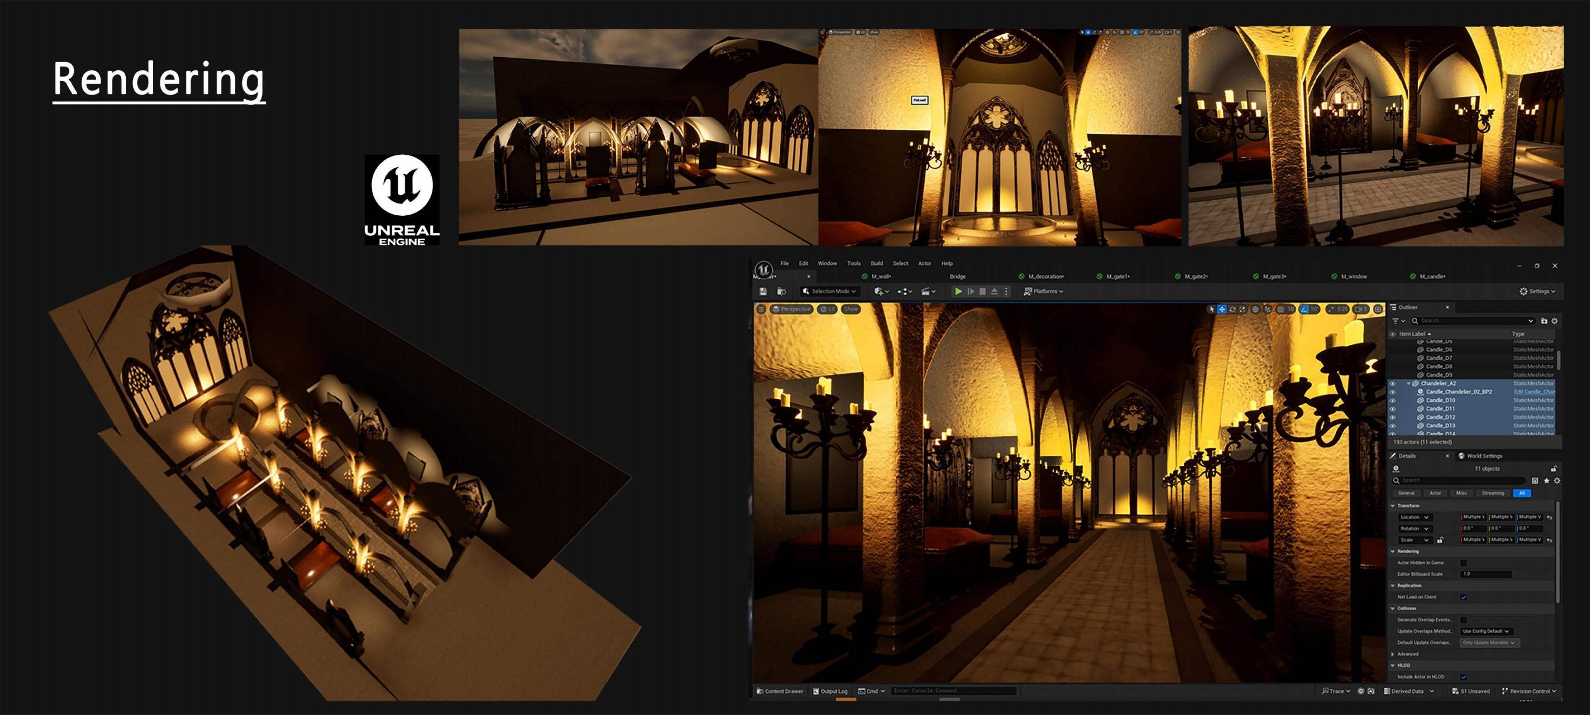Click the Details favorites star icon
This screenshot has height=715, width=1590.
point(1546,481)
